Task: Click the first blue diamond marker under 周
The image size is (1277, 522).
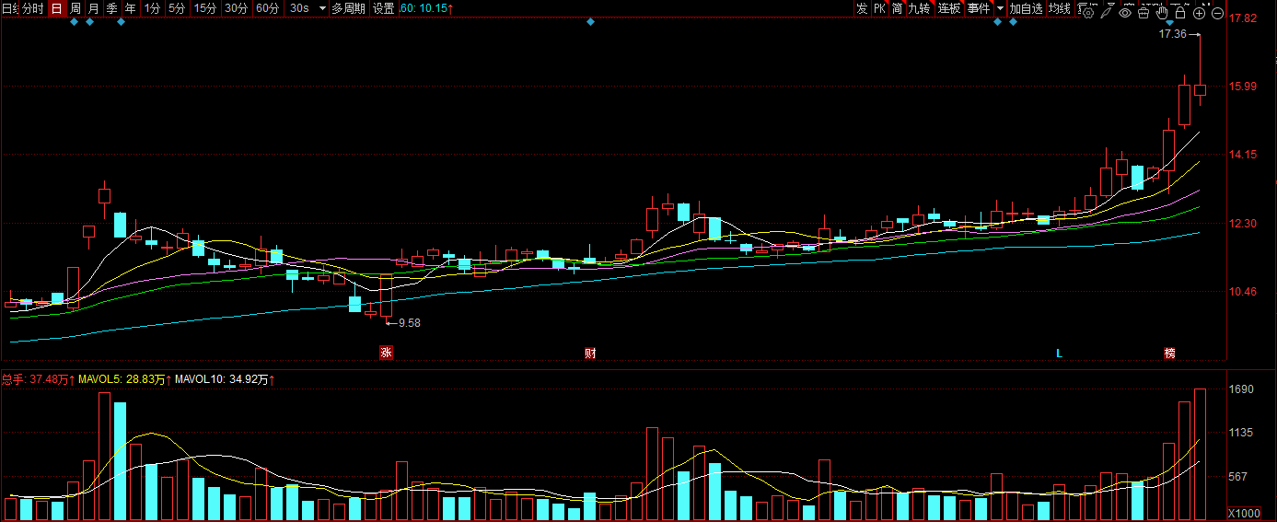Action: tap(74, 22)
